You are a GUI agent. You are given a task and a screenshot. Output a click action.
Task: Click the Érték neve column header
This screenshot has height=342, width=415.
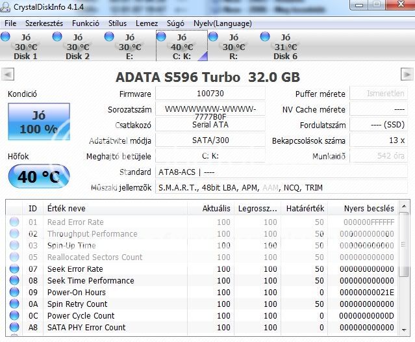[x=66, y=209]
